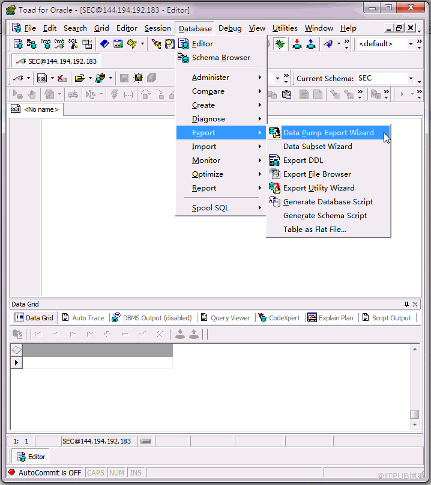
Task: Click the new connection plug-with-plus icon
Action: tap(328, 44)
